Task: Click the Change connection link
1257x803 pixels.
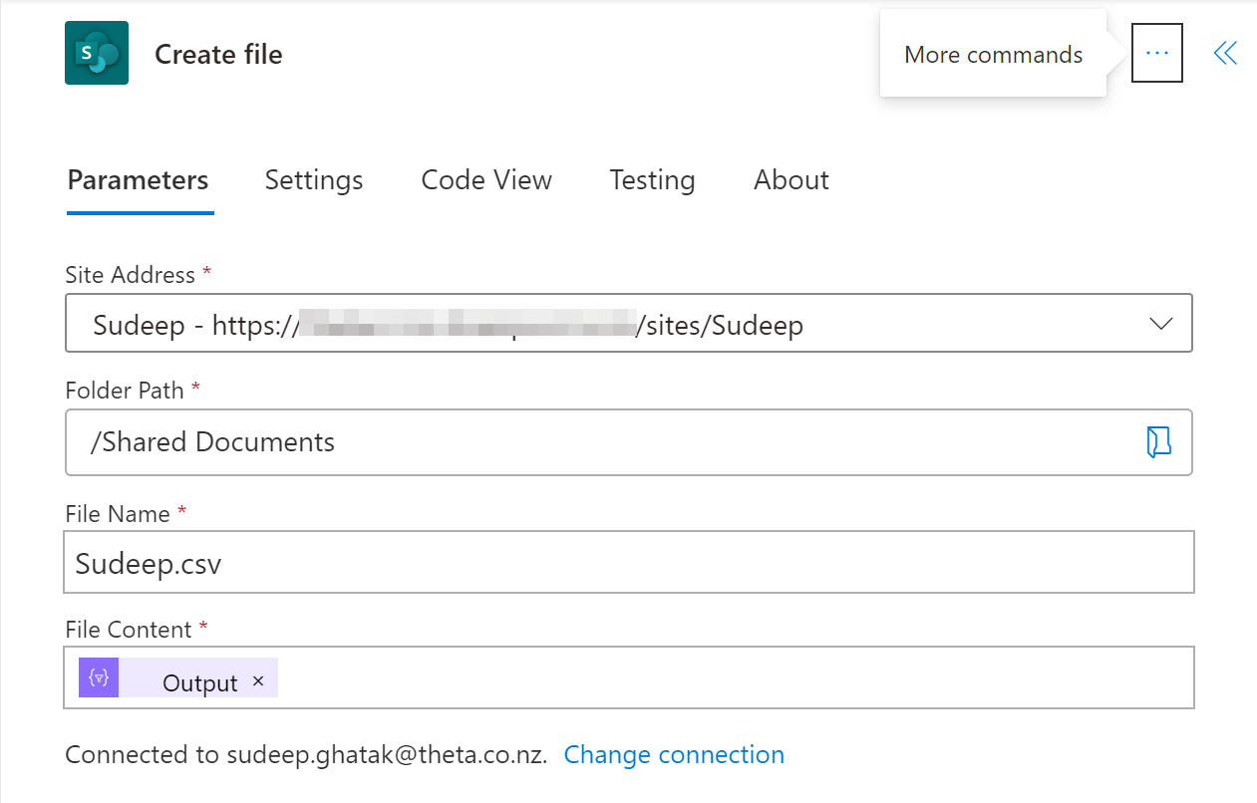Action: (674, 754)
